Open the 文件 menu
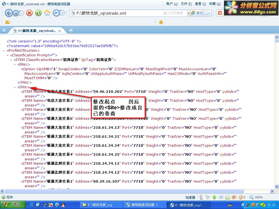279x209 pixels. 186,4
